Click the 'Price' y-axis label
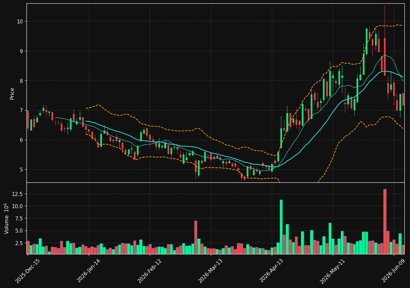This screenshot has width=410, height=288. pos(12,93)
